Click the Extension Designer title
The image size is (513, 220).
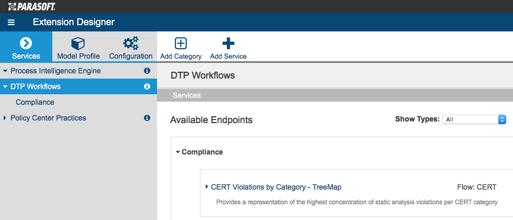tap(74, 22)
